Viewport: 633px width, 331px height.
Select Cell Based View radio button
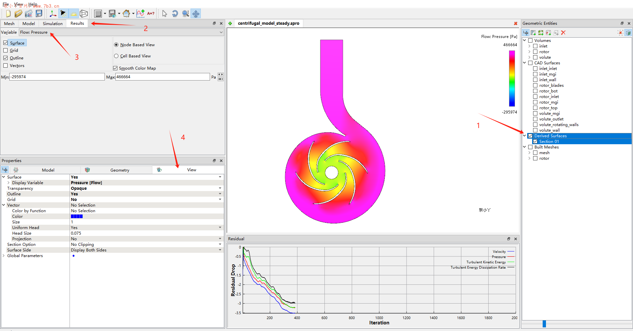[116, 56]
